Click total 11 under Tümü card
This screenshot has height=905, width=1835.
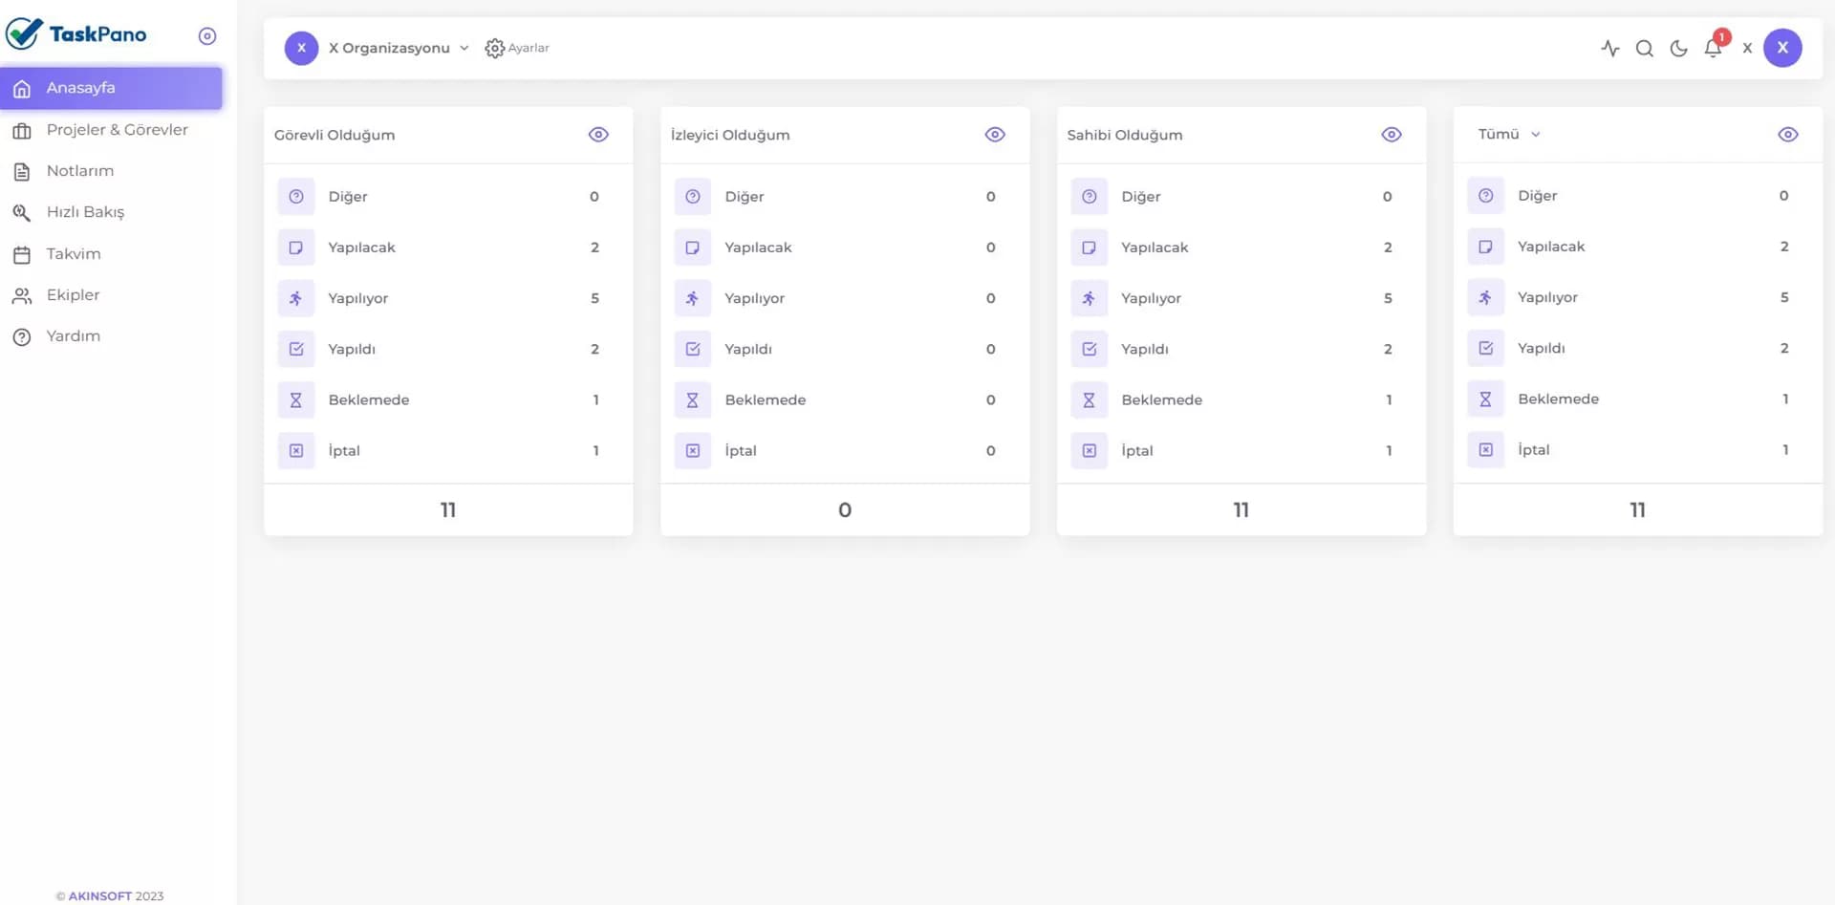[x=1638, y=510]
